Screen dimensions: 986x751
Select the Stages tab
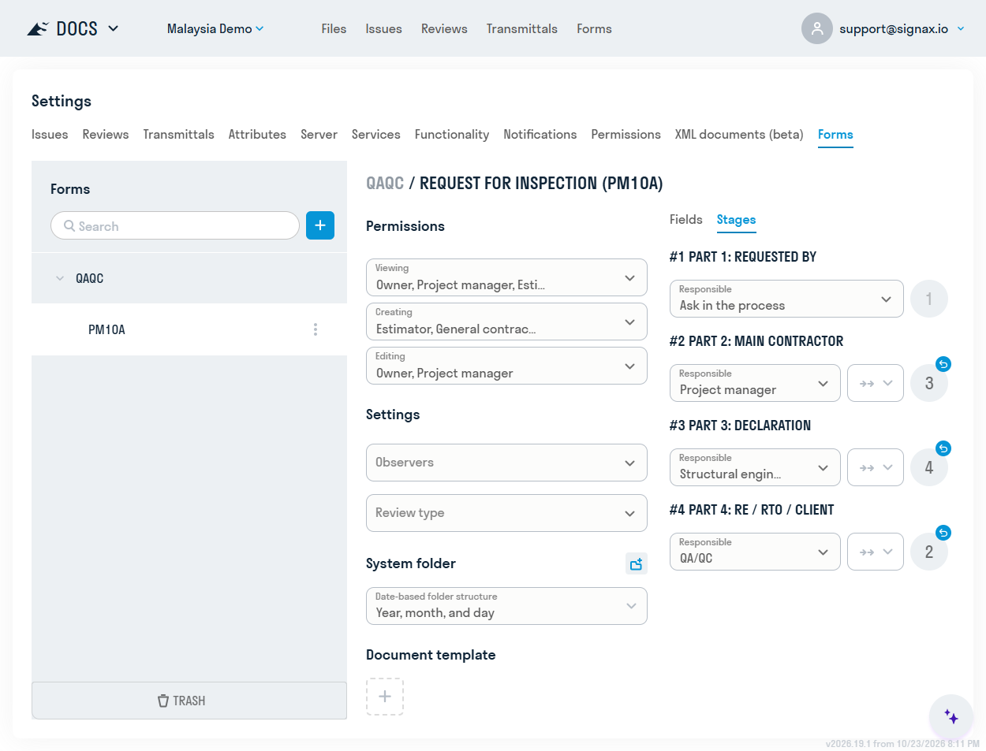tap(736, 220)
